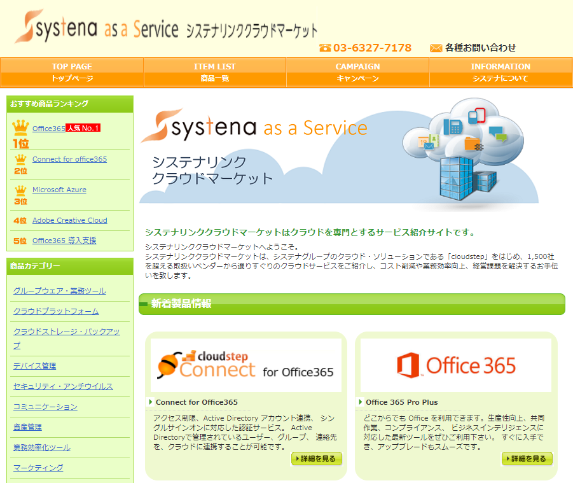Click the 4位 rank label
Image resolution: width=573 pixels, height=483 pixels.
click(20, 220)
